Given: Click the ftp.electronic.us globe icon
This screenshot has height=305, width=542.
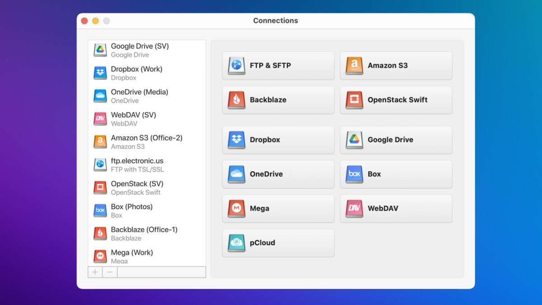Looking at the screenshot, I should click(x=100, y=165).
